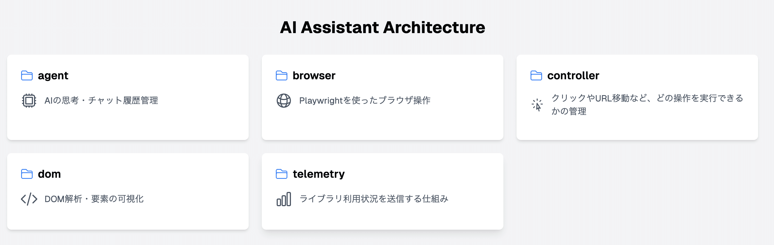This screenshot has width=774, height=245.
Task: Open the browser card heading
Action: click(314, 75)
